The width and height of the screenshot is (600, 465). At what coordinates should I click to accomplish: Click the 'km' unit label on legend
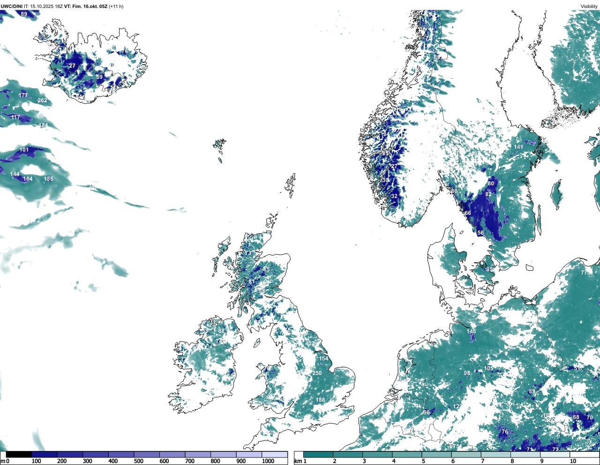(x=298, y=461)
